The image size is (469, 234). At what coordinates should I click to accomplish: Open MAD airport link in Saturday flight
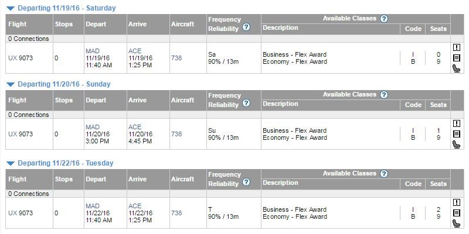tap(93, 51)
